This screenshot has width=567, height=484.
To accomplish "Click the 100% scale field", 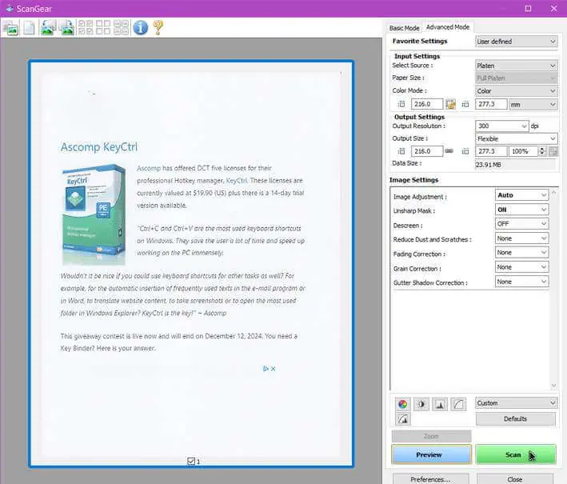I will pyautogui.click(x=523, y=151).
